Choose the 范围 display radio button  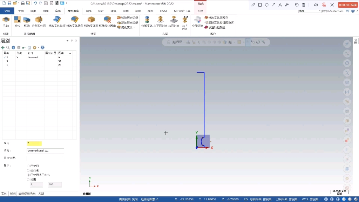28,179
